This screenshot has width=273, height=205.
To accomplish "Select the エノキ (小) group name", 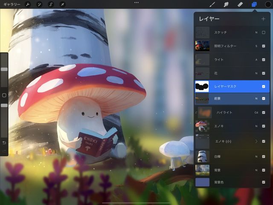I will point(223,141).
